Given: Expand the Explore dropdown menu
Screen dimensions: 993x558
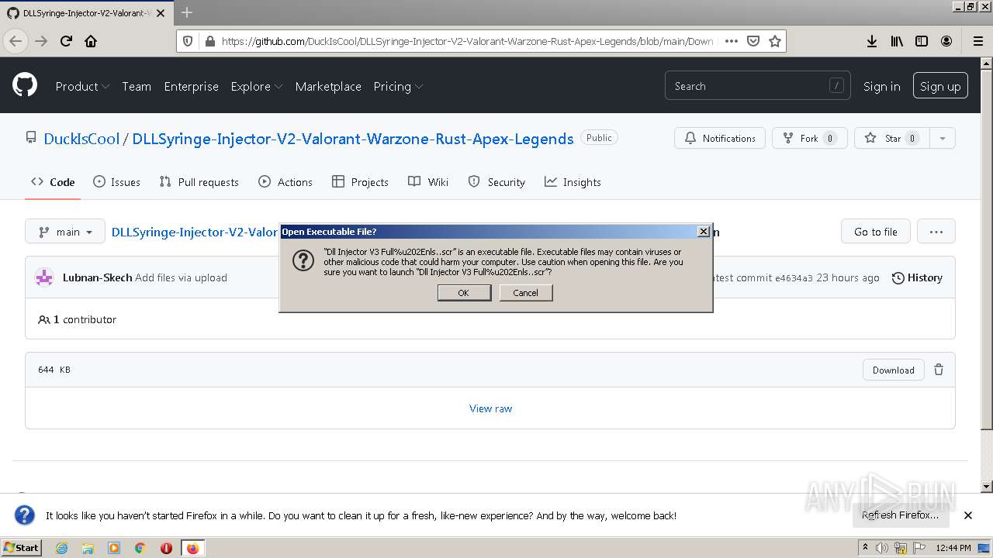Looking at the screenshot, I should click(x=257, y=86).
